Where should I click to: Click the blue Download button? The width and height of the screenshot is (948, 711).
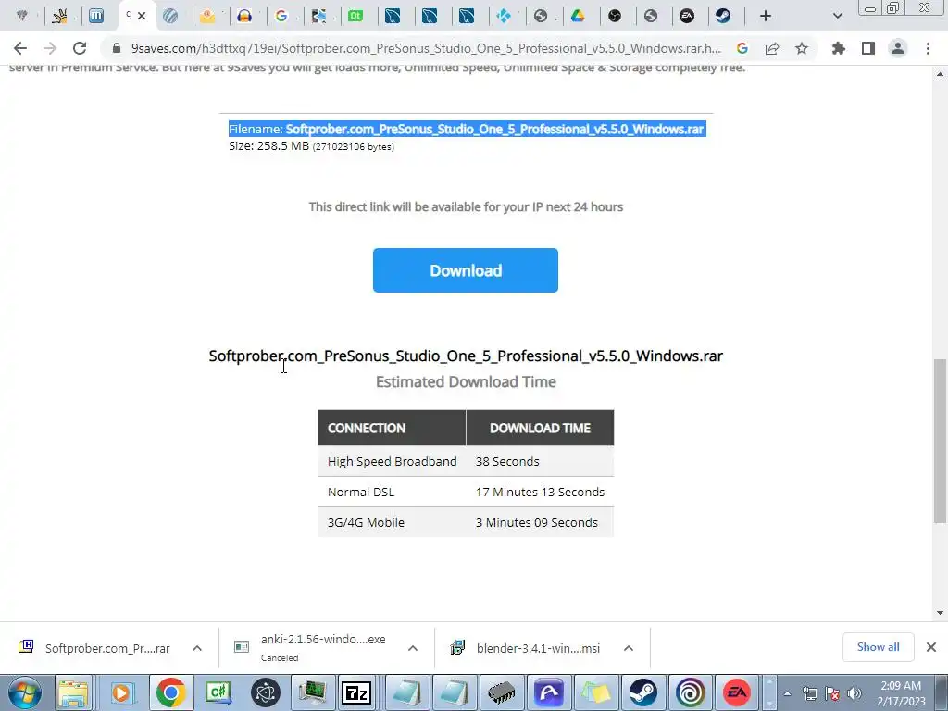(465, 270)
